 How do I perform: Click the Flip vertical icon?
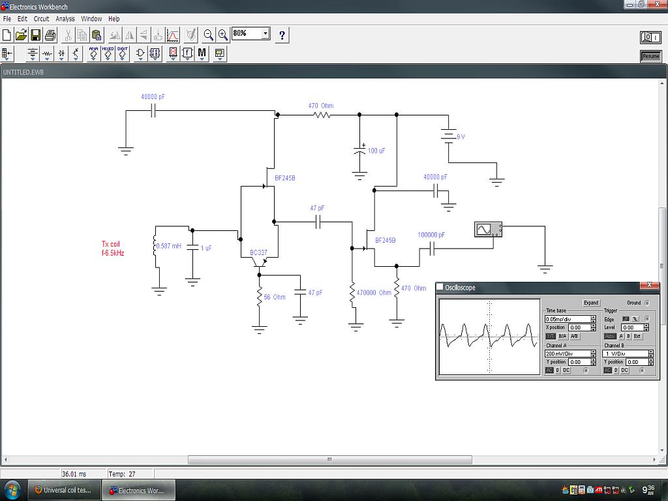coord(144,35)
